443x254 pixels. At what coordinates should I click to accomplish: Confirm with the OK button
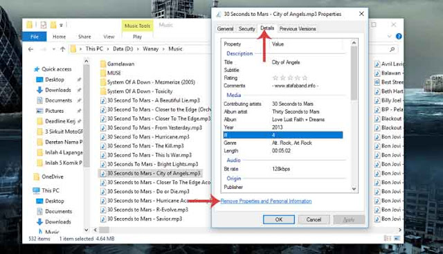pos(278,219)
